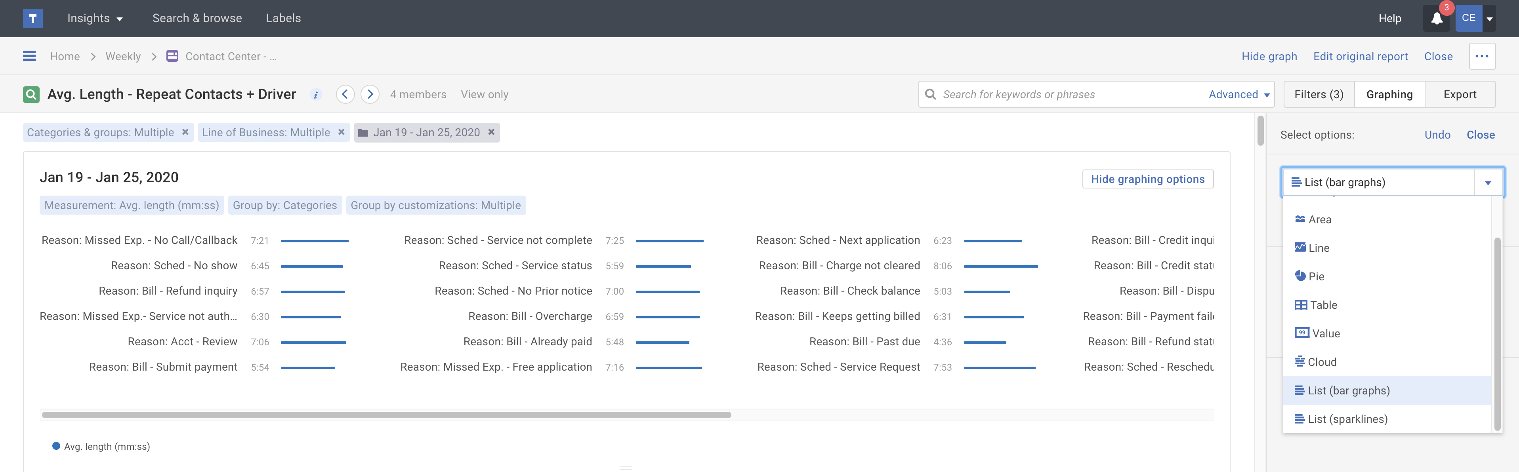Remove the Categories & groups filter chip
Screen dimensions: 1519x472
[x=185, y=132]
